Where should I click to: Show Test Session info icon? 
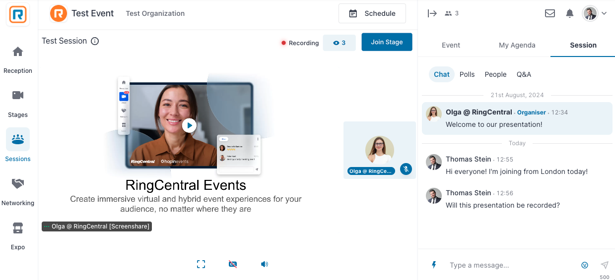[x=95, y=41]
